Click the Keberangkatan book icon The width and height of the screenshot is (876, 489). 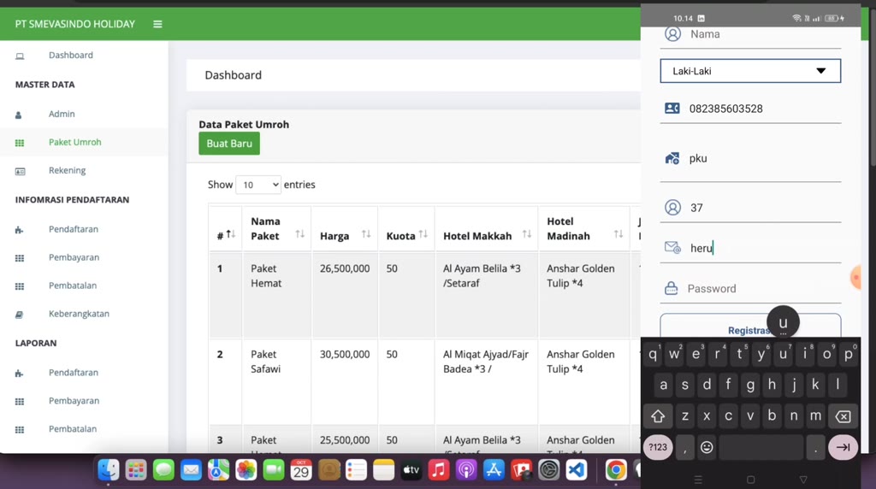pos(20,315)
